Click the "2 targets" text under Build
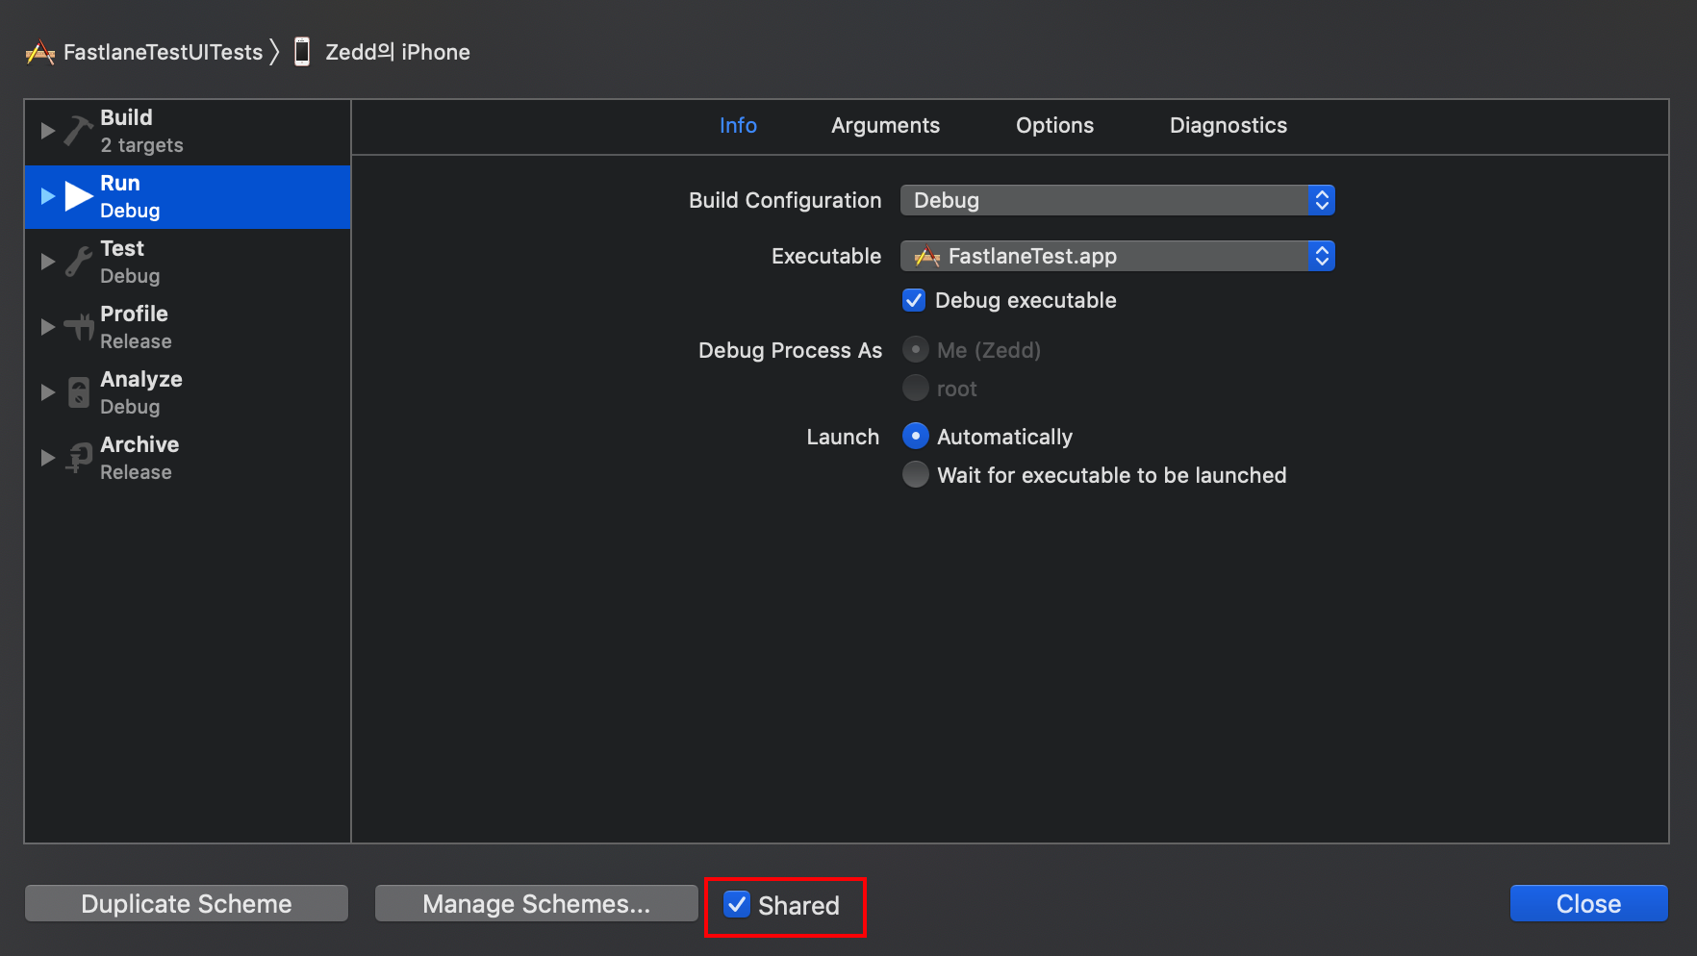The width and height of the screenshot is (1697, 956). [141, 145]
